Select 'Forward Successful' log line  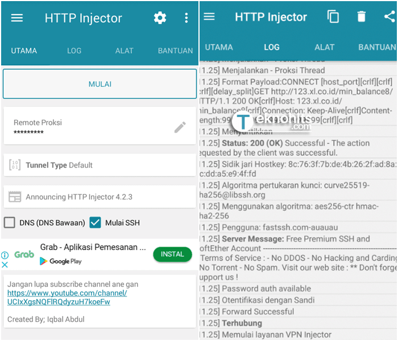click(x=298, y=311)
